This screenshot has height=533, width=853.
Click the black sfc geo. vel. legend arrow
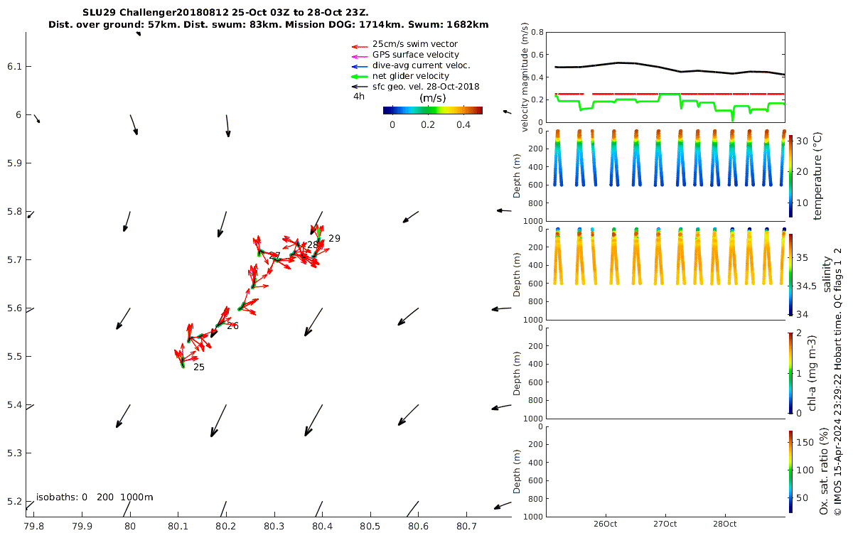(x=359, y=87)
